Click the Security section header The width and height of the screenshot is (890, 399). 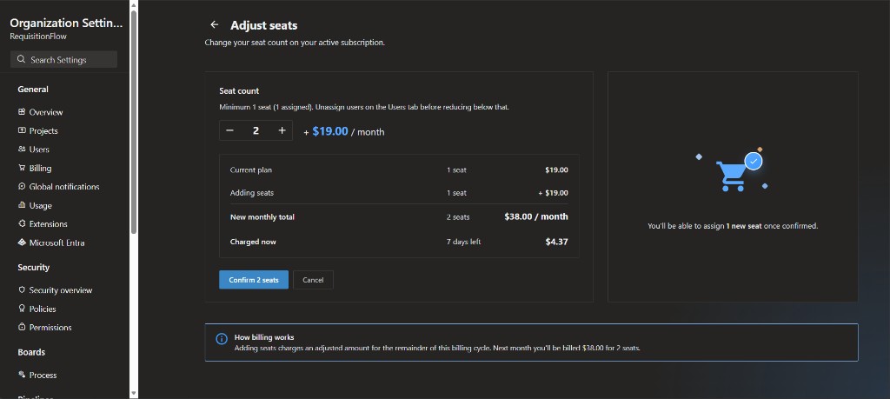coord(34,268)
